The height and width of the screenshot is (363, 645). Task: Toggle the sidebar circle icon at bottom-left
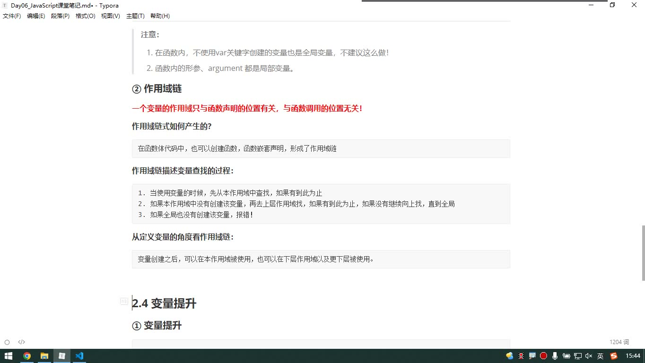[7, 342]
